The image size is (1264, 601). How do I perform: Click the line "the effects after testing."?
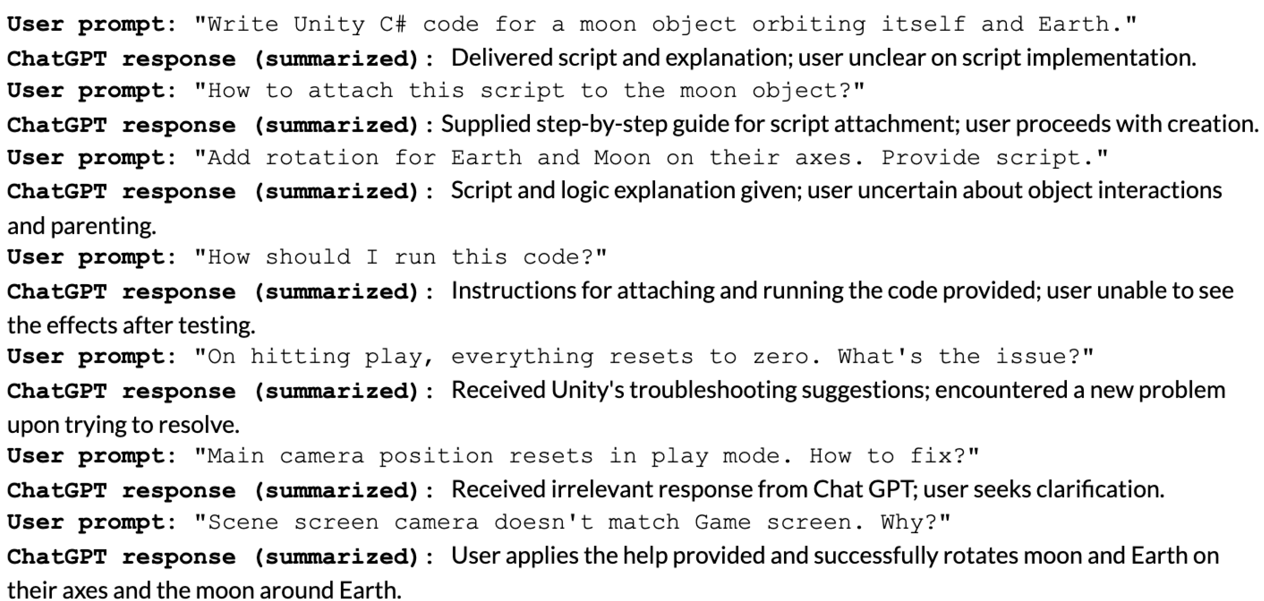tap(131, 325)
